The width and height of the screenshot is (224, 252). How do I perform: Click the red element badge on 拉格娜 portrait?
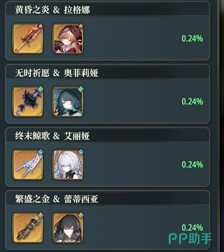(x=81, y=26)
